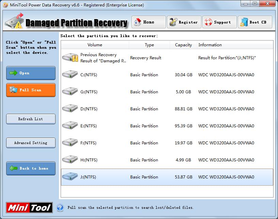Click Back to home

click(31, 168)
